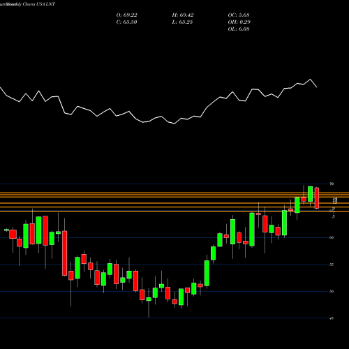
Task: Click the latest red candlestick at far right
Action: coord(317,198)
